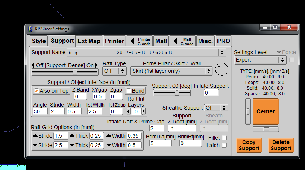Open the Misc. tab
305x170 pixels.
click(205, 41)
